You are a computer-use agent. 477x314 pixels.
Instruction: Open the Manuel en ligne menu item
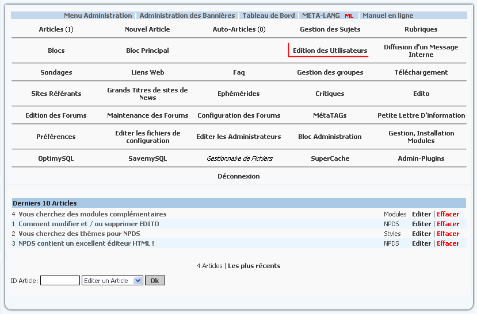pyautogui.click(x=387, y=15)
